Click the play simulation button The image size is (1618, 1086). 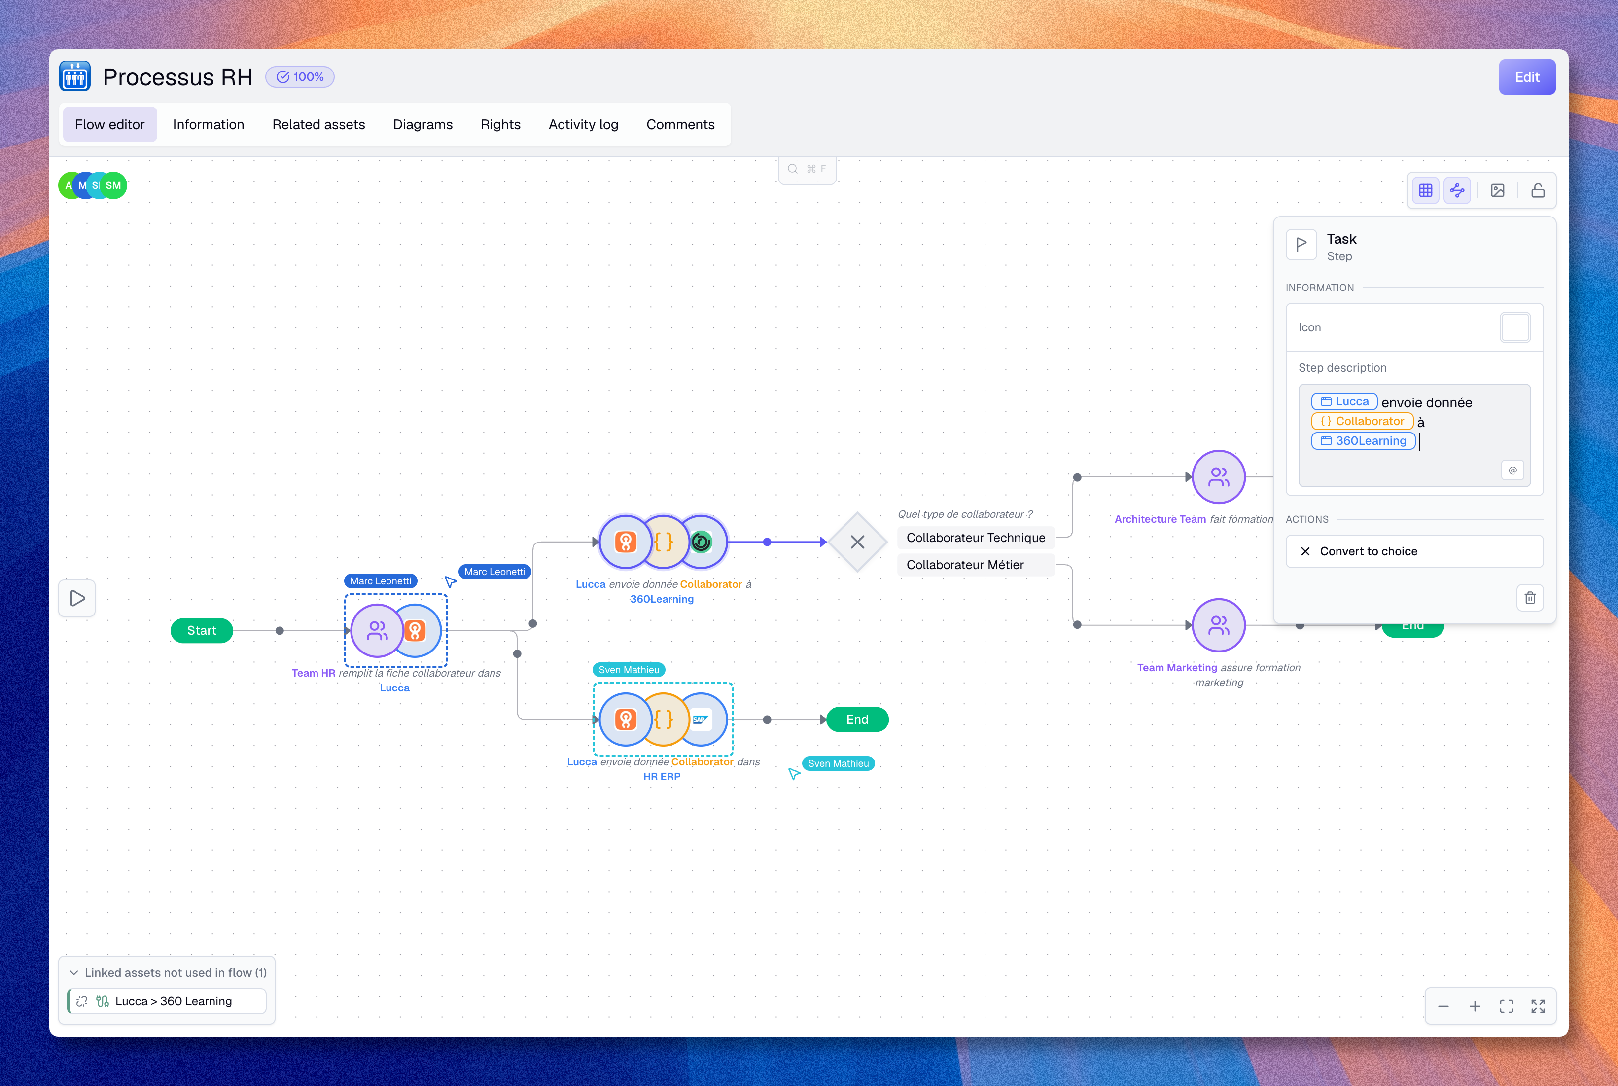pyautogui.click(x=77, y=598)
